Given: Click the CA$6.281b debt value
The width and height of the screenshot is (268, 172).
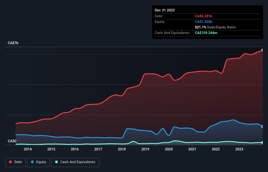Looking at the screenshot, I should pyautogui.click(x=203, y=16).
